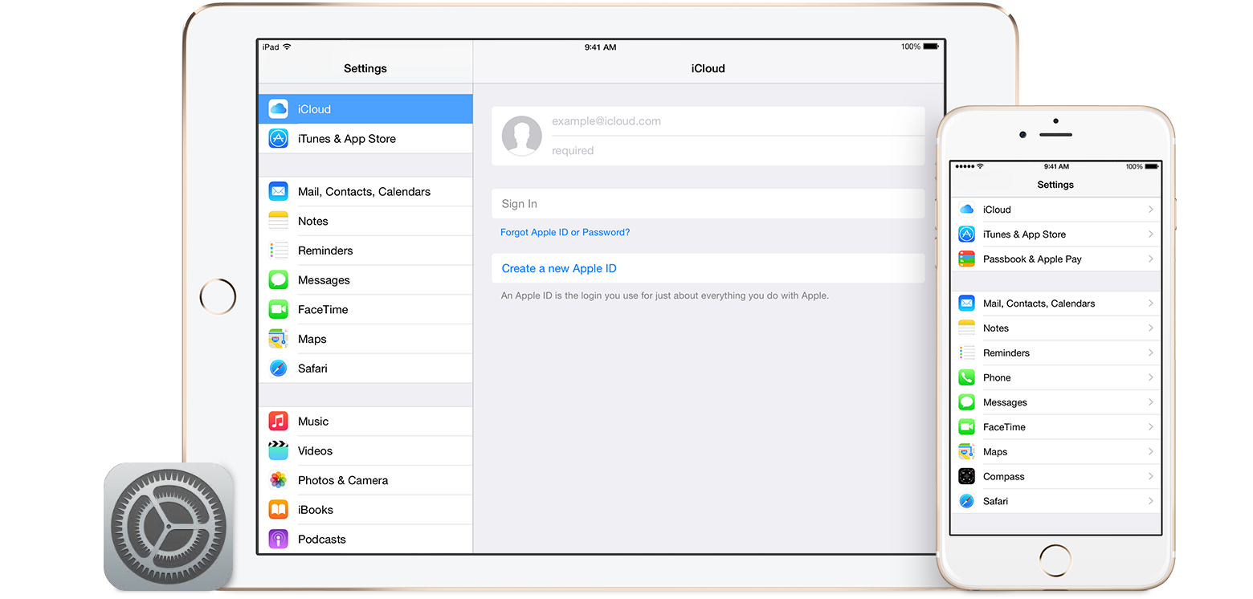Tap the Maps icon on iPhone list

(x=967, y=452)
